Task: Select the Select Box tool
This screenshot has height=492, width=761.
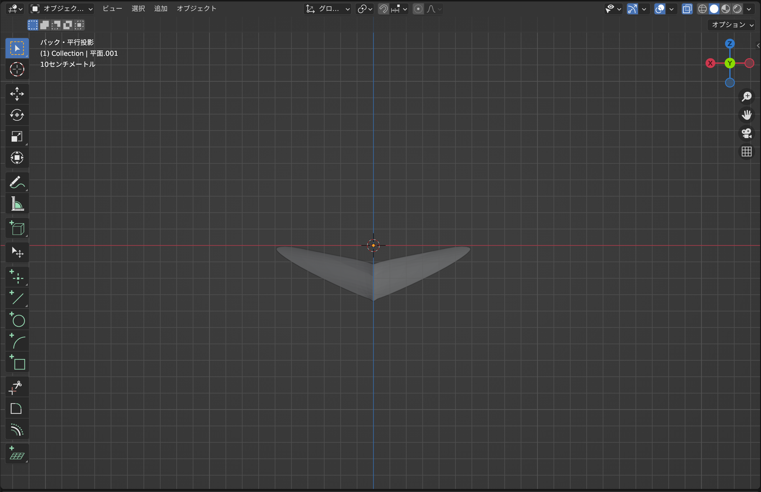Action: [17, 48]
